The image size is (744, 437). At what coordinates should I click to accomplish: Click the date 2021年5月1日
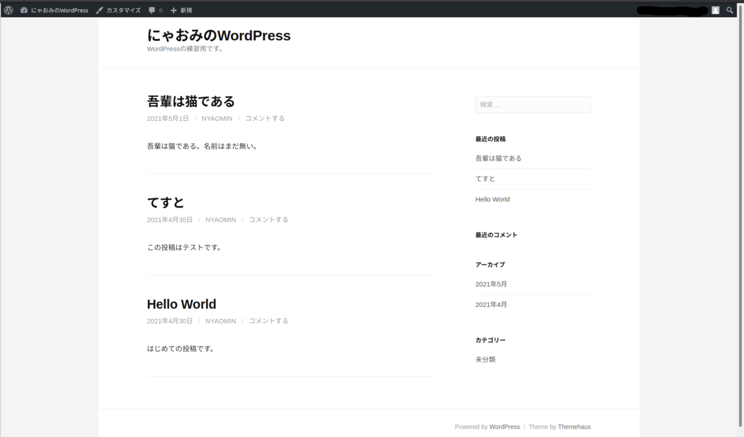[168, 118]
